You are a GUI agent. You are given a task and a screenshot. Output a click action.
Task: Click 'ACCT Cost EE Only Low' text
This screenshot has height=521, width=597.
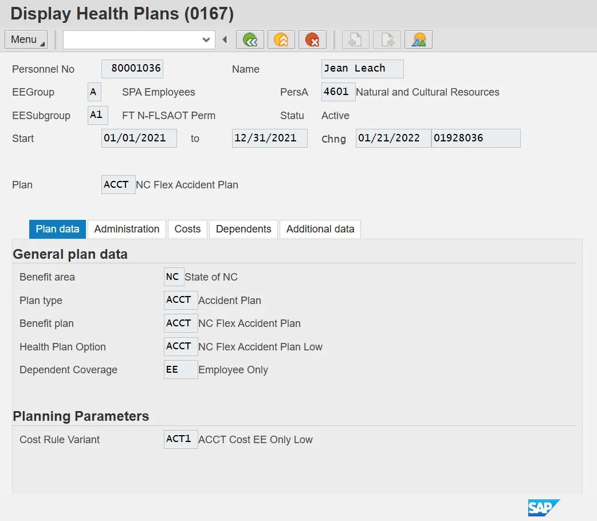(x=256, y=440)
